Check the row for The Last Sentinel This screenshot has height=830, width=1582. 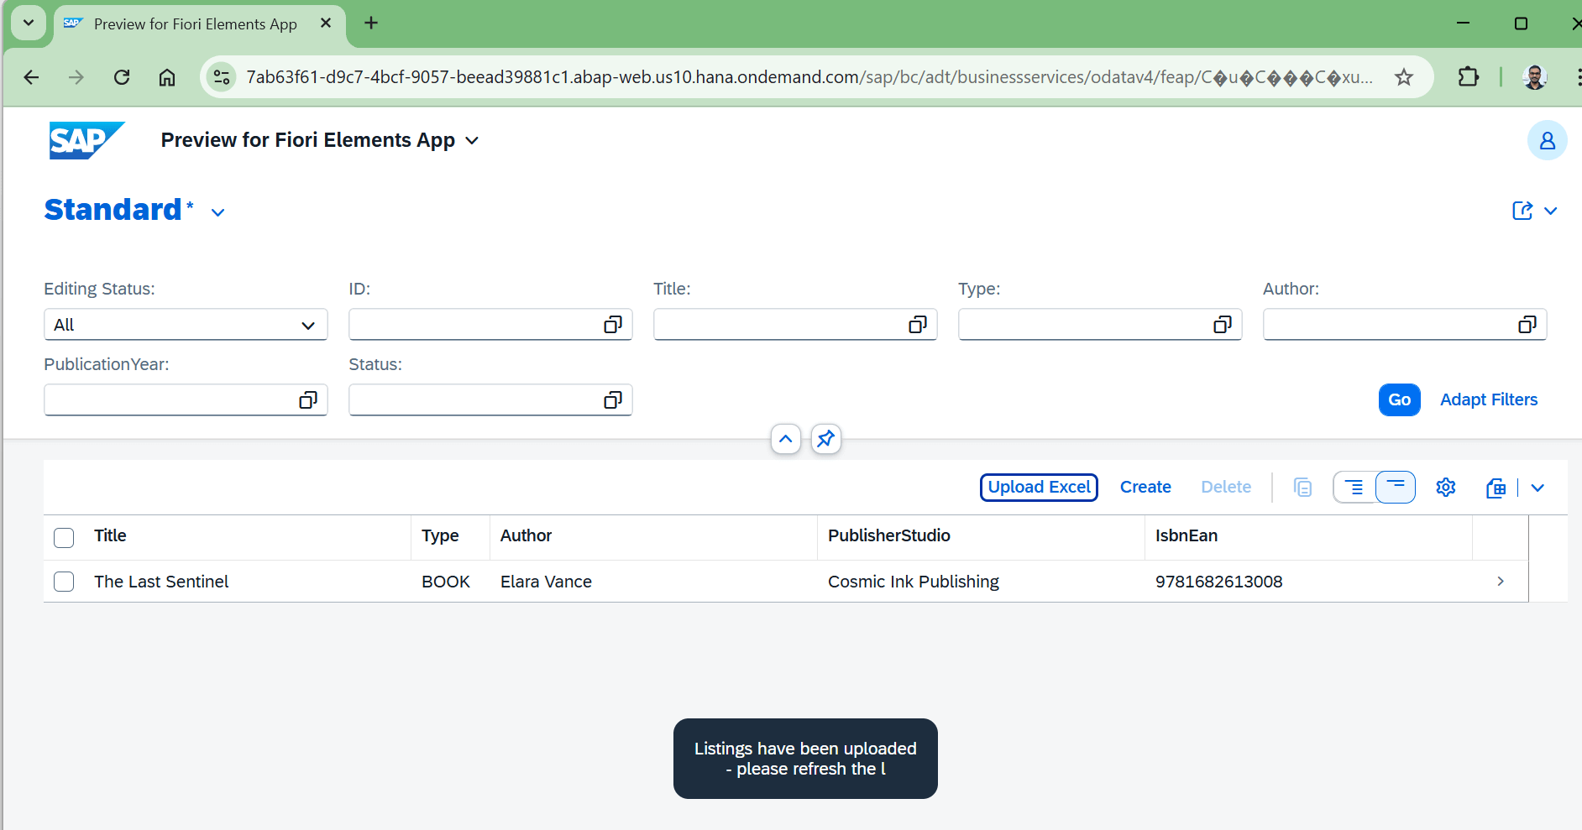click(x=64, y=582)
